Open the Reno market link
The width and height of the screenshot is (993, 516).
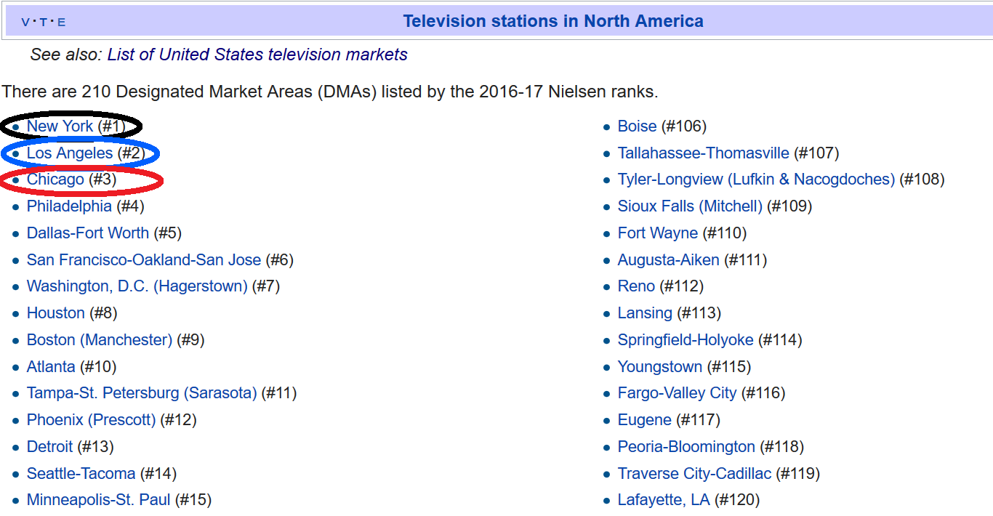pos(637,286)
